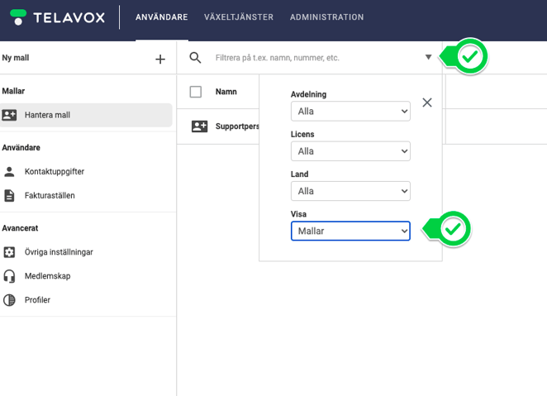547x396 pixels.
Task: Click the Medlemskap headset icon
Action: (x=10, y=276)
